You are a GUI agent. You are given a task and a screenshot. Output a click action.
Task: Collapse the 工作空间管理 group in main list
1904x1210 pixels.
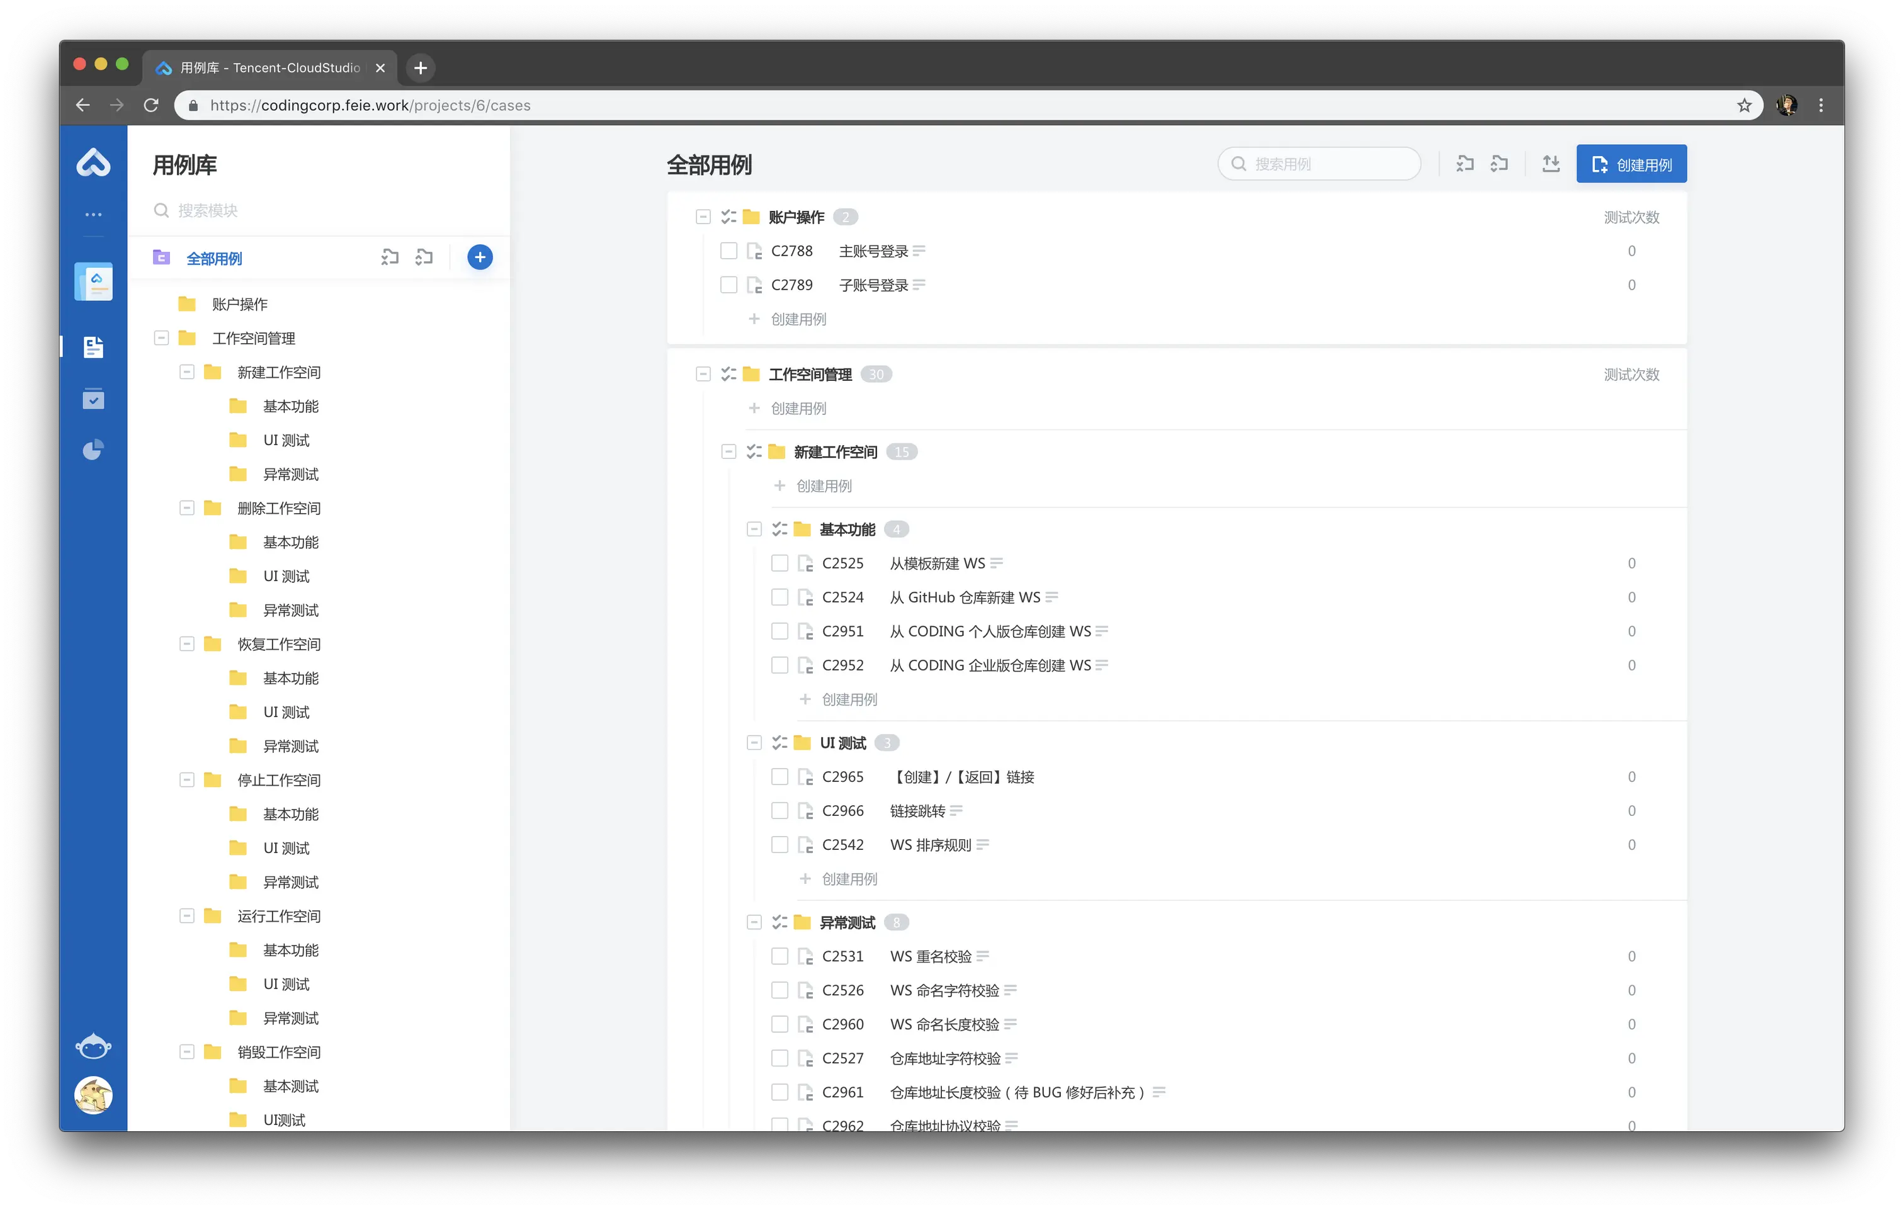[703, 374]
